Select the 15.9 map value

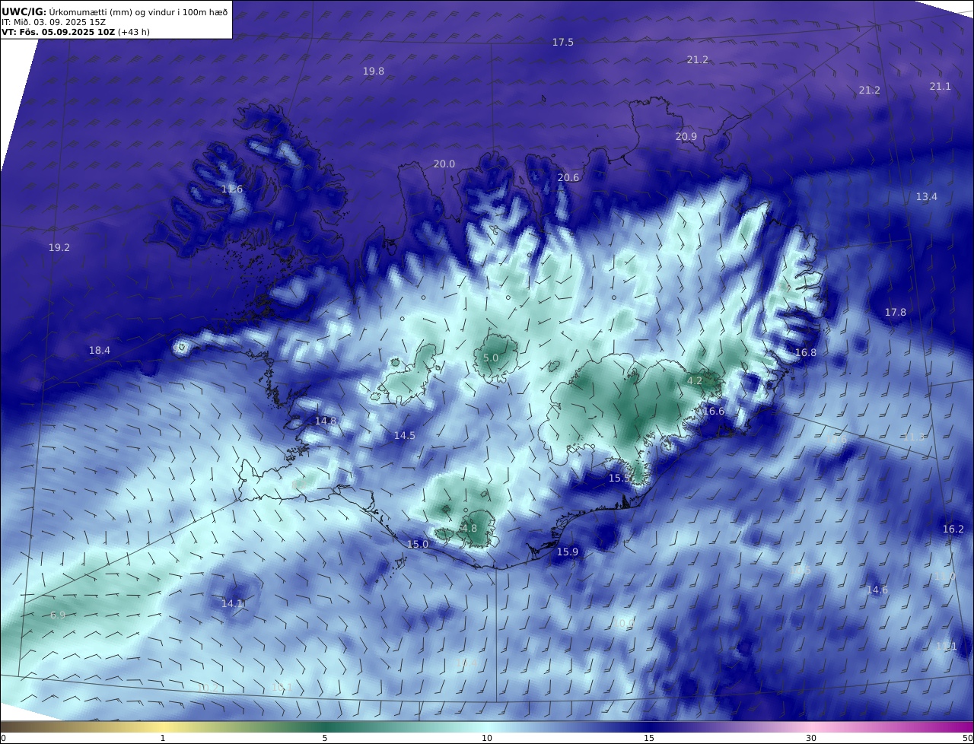[x=568, y=552]
